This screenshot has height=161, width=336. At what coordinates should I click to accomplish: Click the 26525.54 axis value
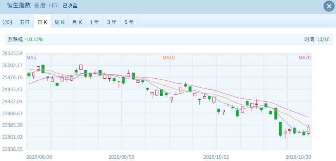coord(12,53)
